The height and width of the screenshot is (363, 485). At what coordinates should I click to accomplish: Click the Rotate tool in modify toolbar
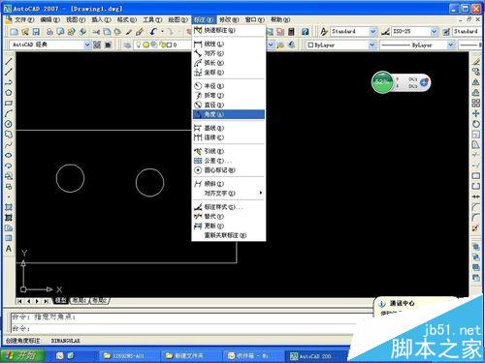[476, 124]
